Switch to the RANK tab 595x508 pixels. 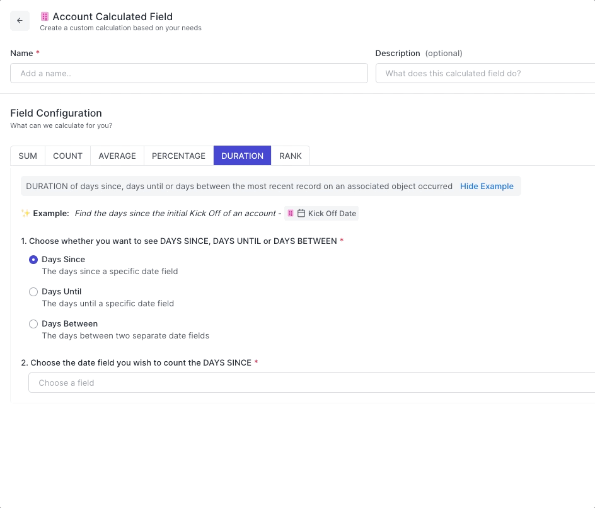[x=291, y=156]
